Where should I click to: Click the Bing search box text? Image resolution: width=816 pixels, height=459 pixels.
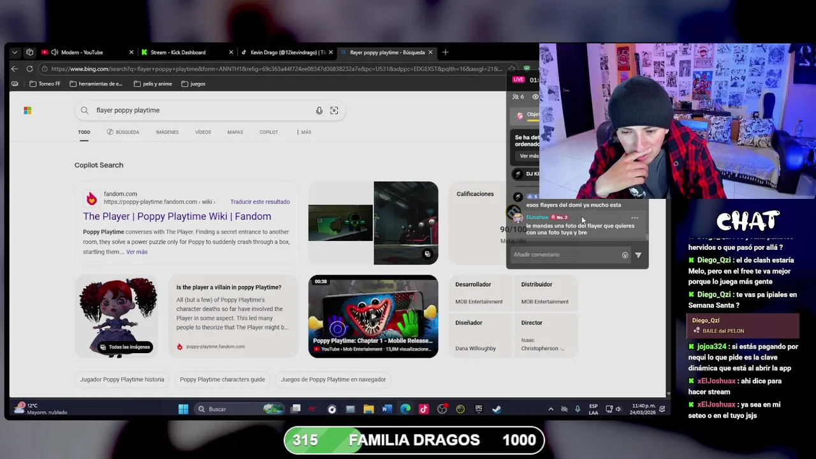pyautogui.click(x=128, y=110)
